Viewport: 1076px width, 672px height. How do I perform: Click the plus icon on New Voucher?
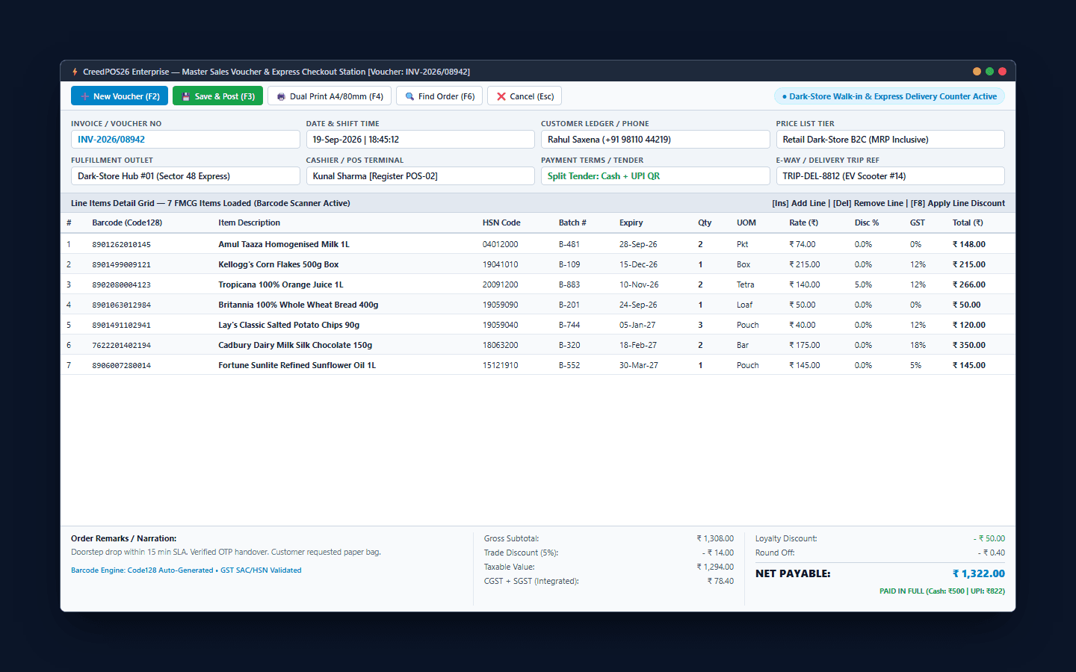click(84, 96)
